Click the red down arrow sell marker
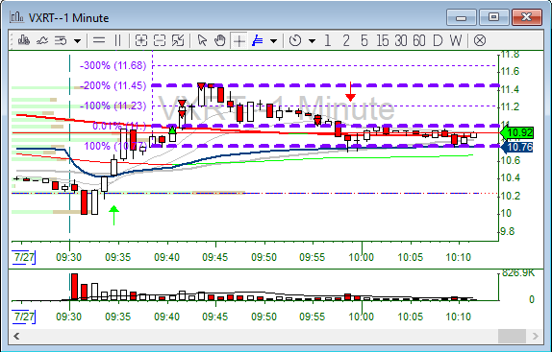The height and width of the screenshot is (352, 552). click(x=350, y=91)
